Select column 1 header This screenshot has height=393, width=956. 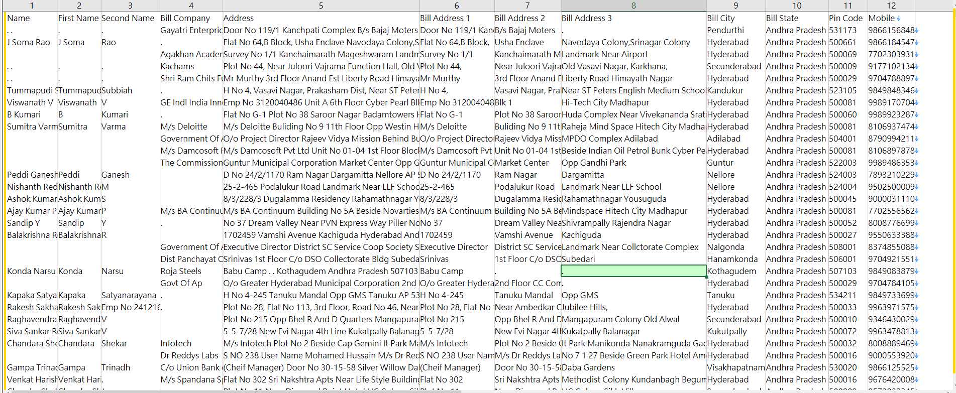coord(32,6)
